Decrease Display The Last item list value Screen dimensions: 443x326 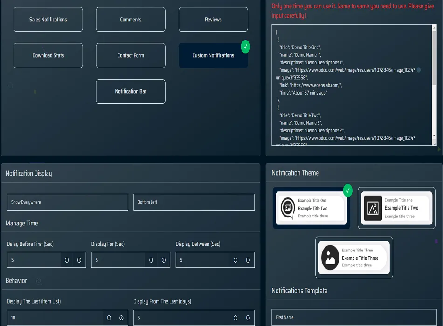(x=109, y=318)
